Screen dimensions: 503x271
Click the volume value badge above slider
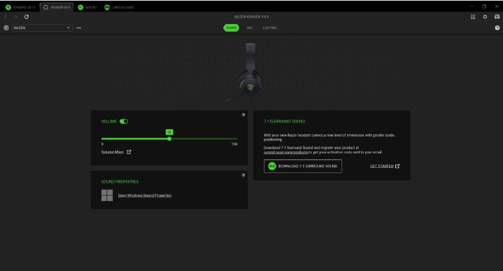click(170, 132)
